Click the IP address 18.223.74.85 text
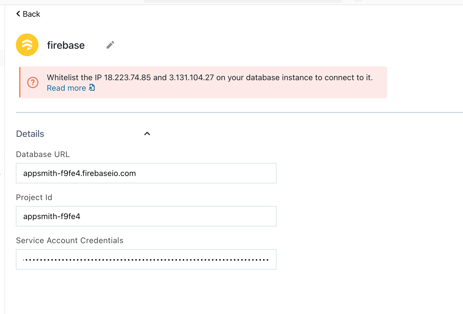The width and height of the screenshot is (463, 314). click(127, 78)
